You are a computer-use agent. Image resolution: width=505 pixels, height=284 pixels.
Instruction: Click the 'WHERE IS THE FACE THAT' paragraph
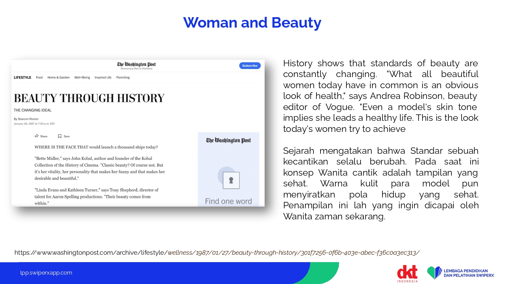point(96,147)
